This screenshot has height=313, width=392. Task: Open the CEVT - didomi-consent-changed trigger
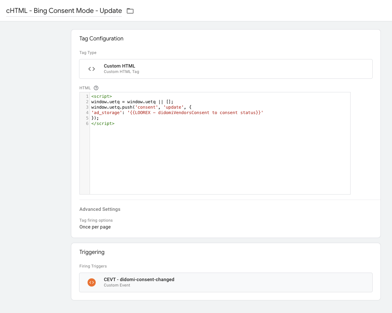click(x=226, y=282)
